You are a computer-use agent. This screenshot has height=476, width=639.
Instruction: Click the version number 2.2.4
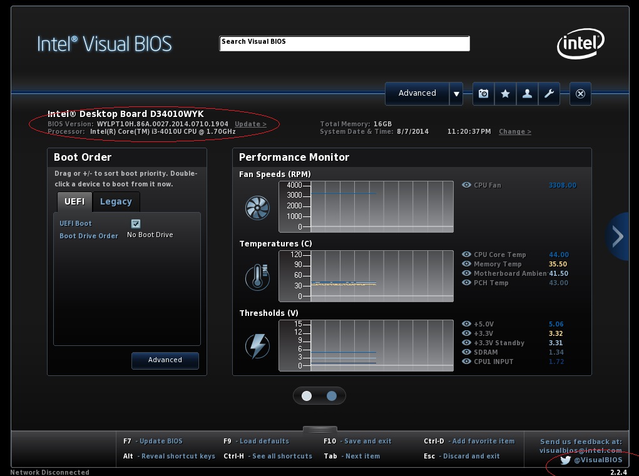tap(618, 472)
